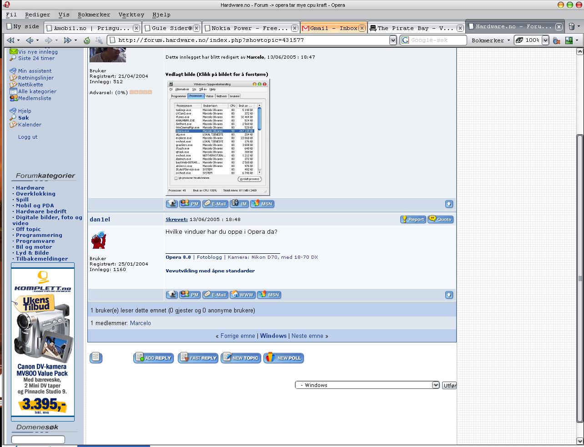This screenshot has height=447, width=584.
Task: Click the E-Mail button under Marcelo's post
Action: point(215,204)
